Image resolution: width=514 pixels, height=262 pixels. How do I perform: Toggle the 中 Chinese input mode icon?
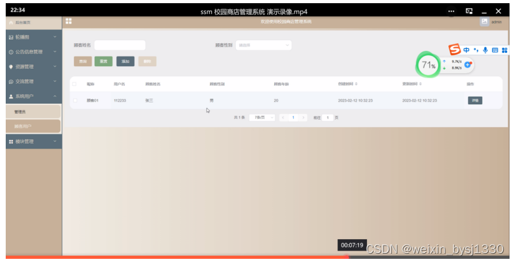pos(466,50)
